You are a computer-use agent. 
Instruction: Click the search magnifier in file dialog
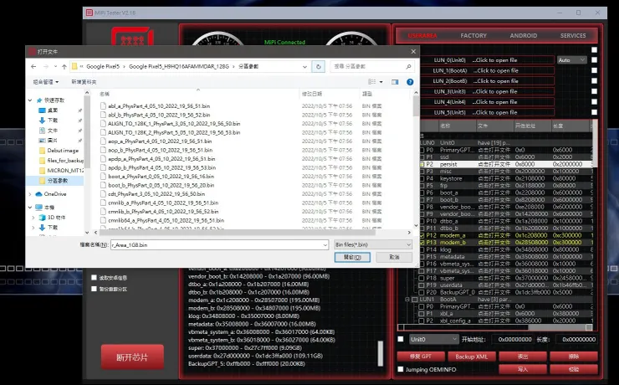coord(408,67)
